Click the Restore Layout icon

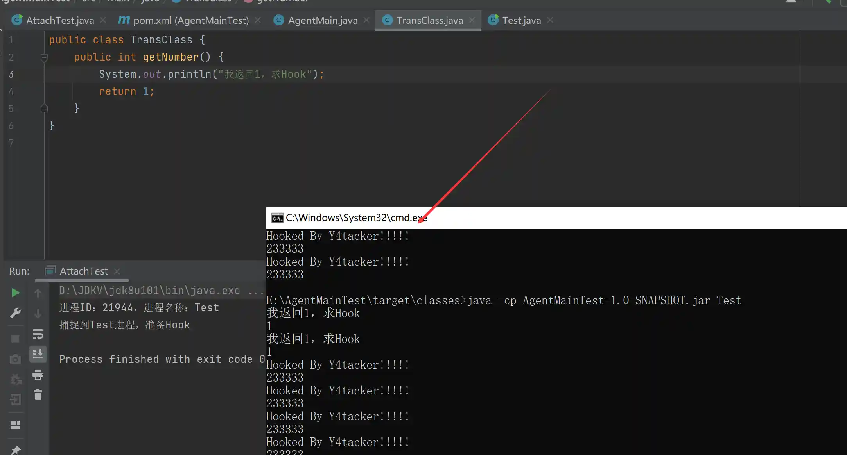pyautogui.click(x=15, y=425)
